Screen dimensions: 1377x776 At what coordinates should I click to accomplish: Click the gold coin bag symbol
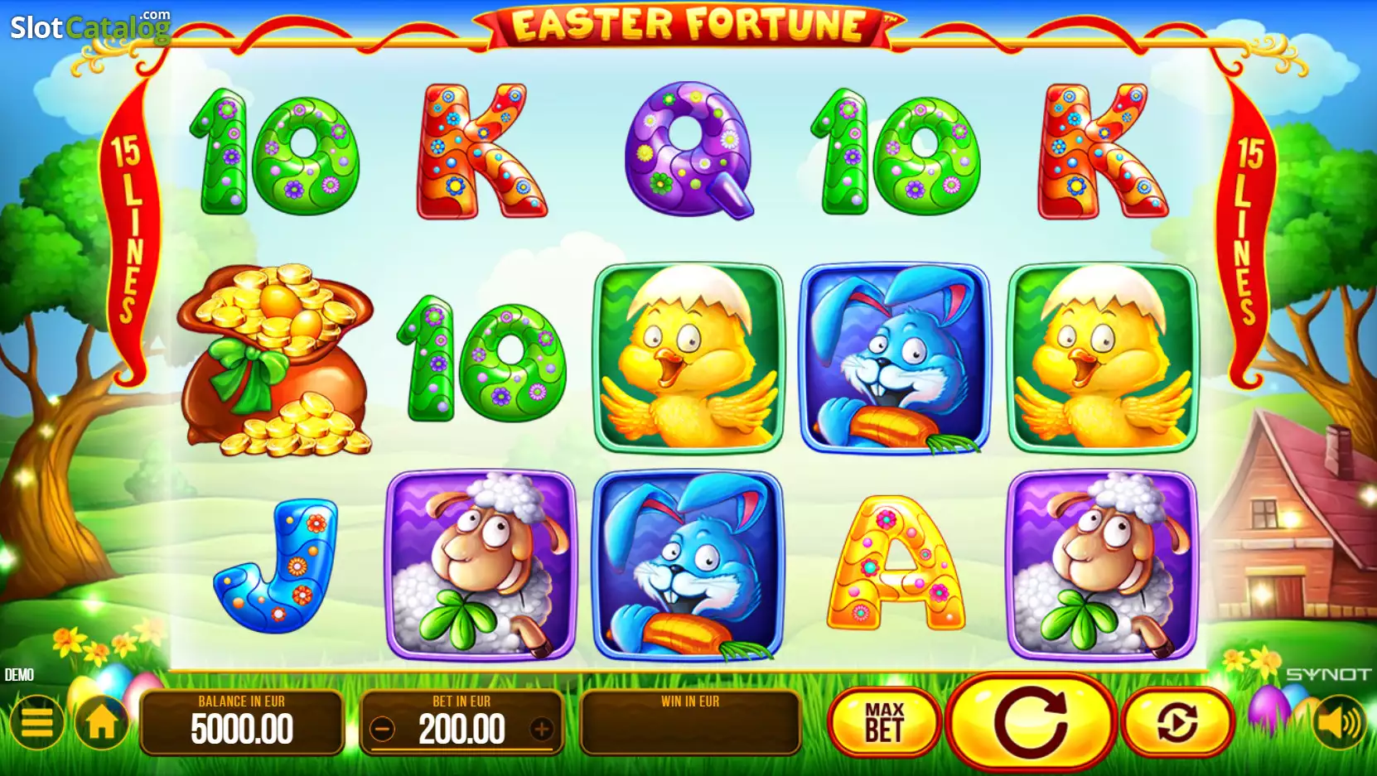tap(275, 360)
